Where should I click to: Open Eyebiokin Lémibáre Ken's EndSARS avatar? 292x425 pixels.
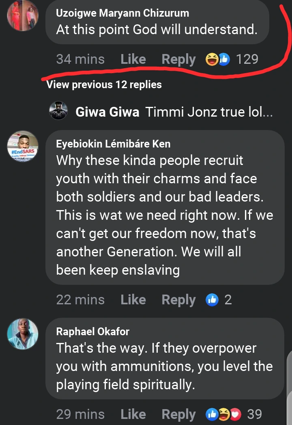pyautogui.click(x=23, y=146)
